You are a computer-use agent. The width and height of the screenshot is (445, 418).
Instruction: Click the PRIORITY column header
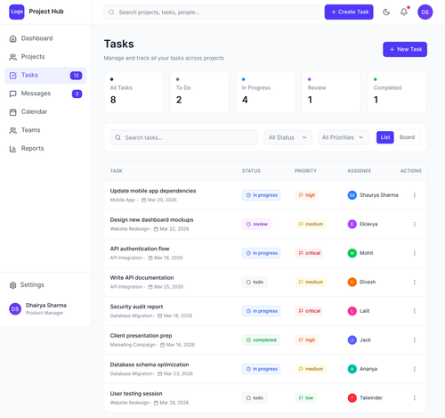pos(305,171)
